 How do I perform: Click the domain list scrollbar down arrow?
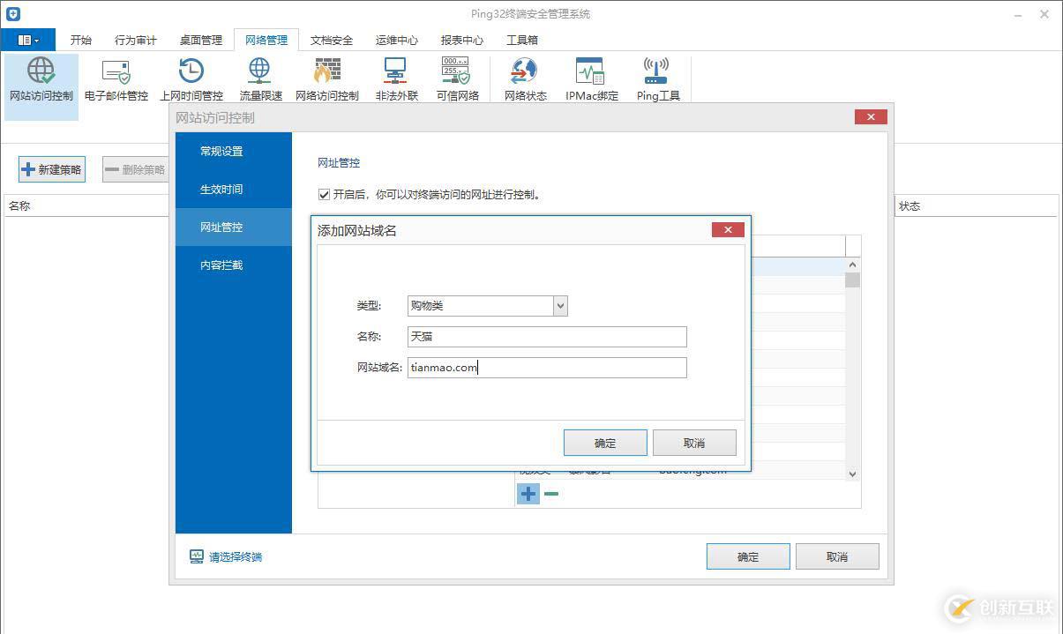pyautogui.click(x=852, y=474)
